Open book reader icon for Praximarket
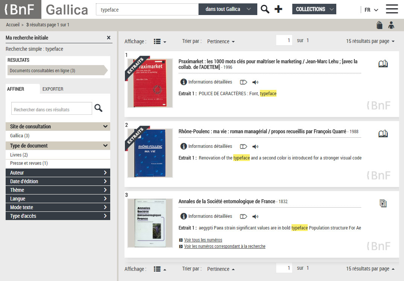Viewport: 404px width, 281px height. click(x=383, y=64)
